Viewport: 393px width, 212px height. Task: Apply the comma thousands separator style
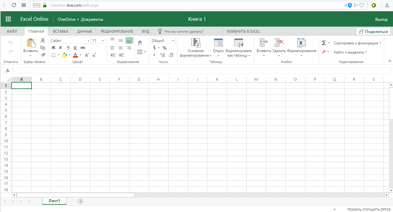coord(154,55)
